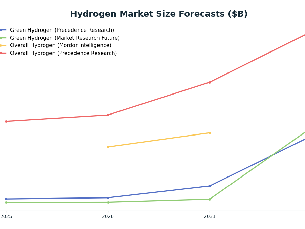305x229 pixels.
Task: Select yellow Mordor Intelligence point at 2031
Action: 210,133
